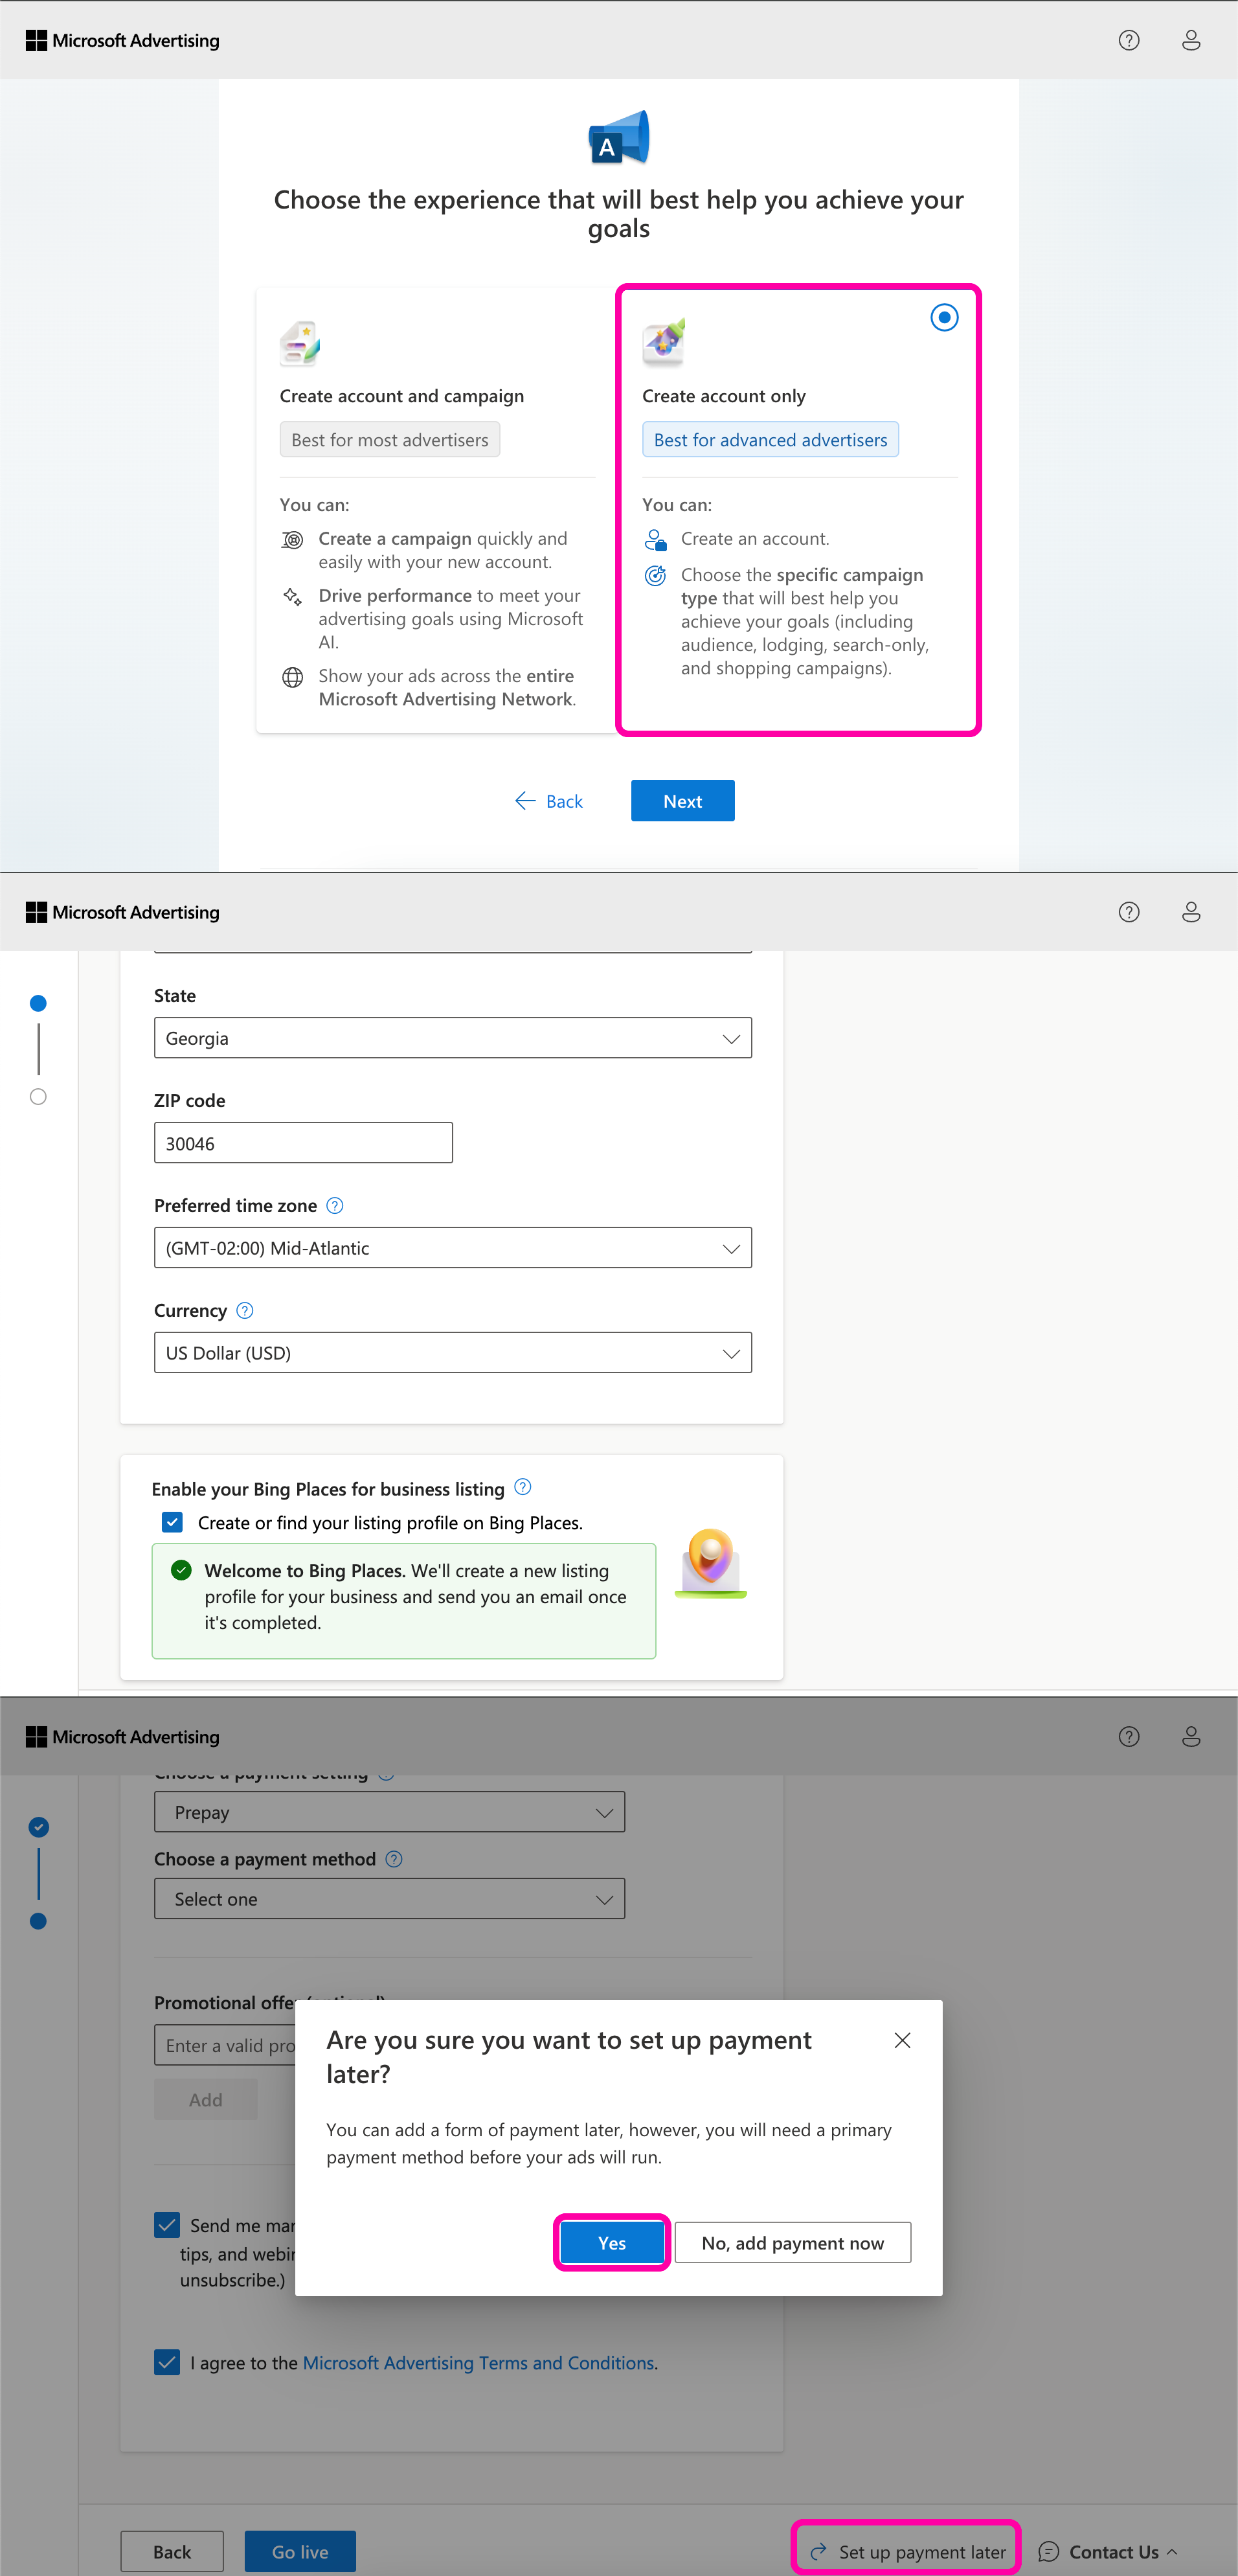The width and height of the screenshot is (1238, 2576).
Task: Click the icon beside Create a campaign quickly
Action: (x=292, y=540)
